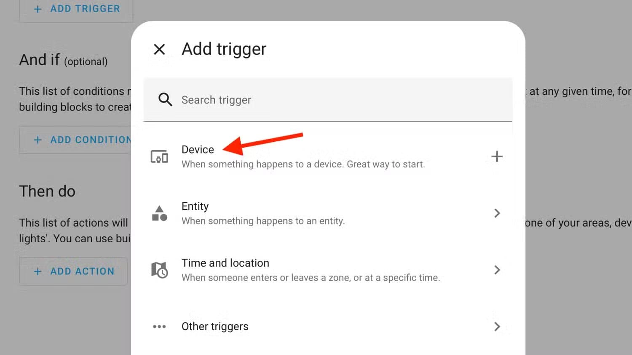Viewport: 632px width, 355px height.
Task: Click the 'Then do' heading in background
Action: click(x=47, y=191)
